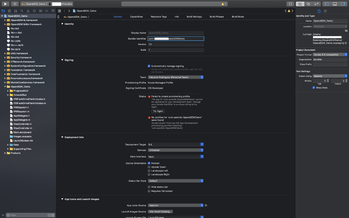Add a new file with the plus button

[x=3, y=215]
